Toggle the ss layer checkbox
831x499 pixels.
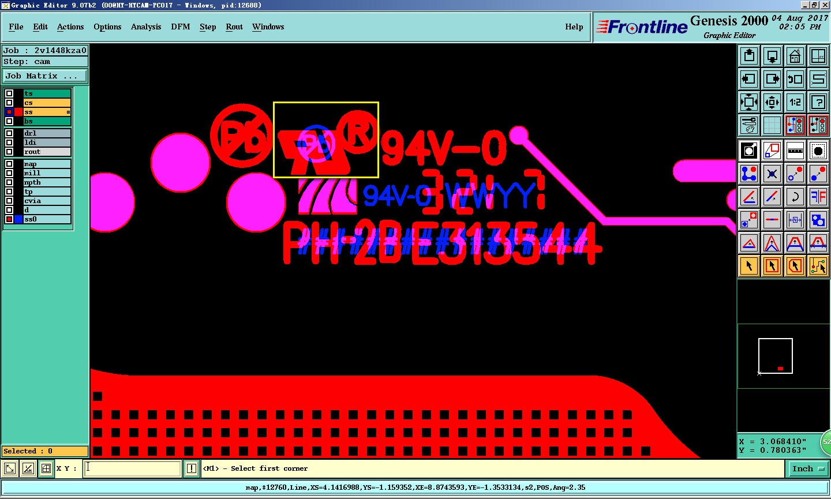[x=9, y=112]
